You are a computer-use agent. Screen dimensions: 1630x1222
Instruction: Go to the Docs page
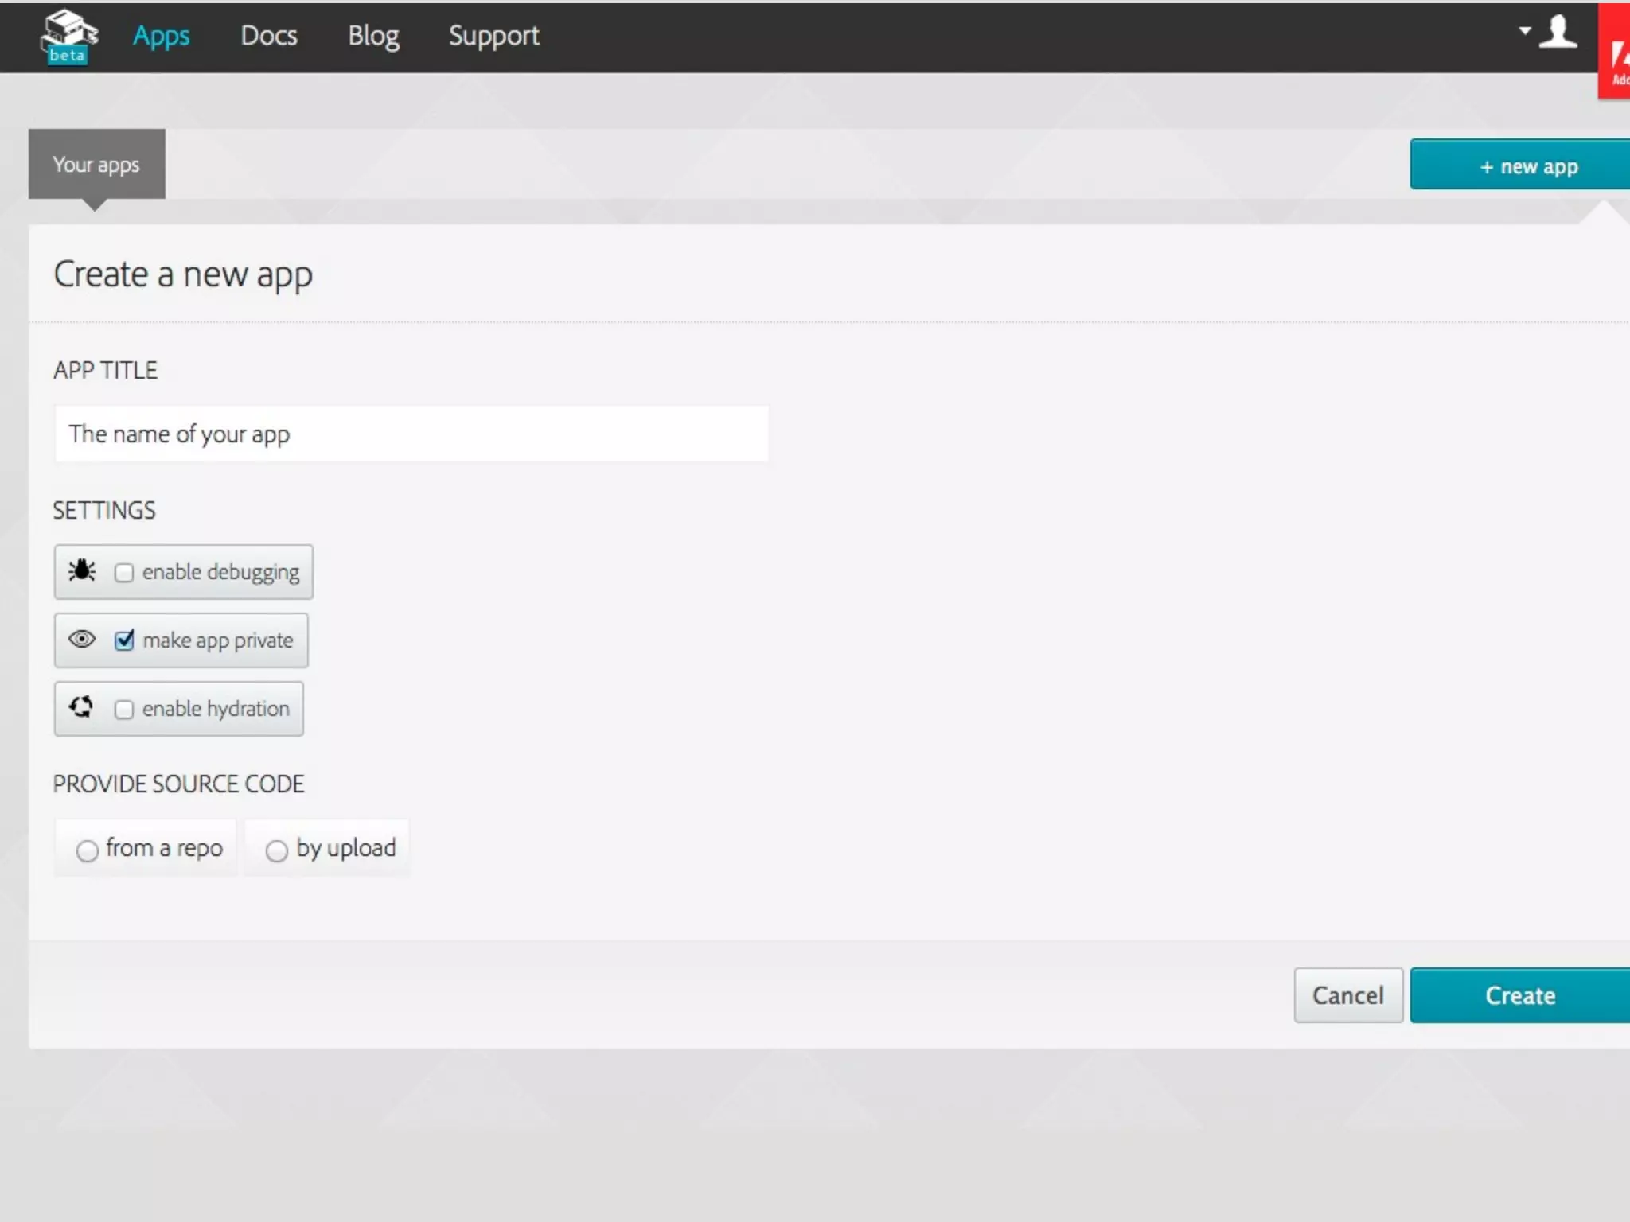tap(269, 36)
